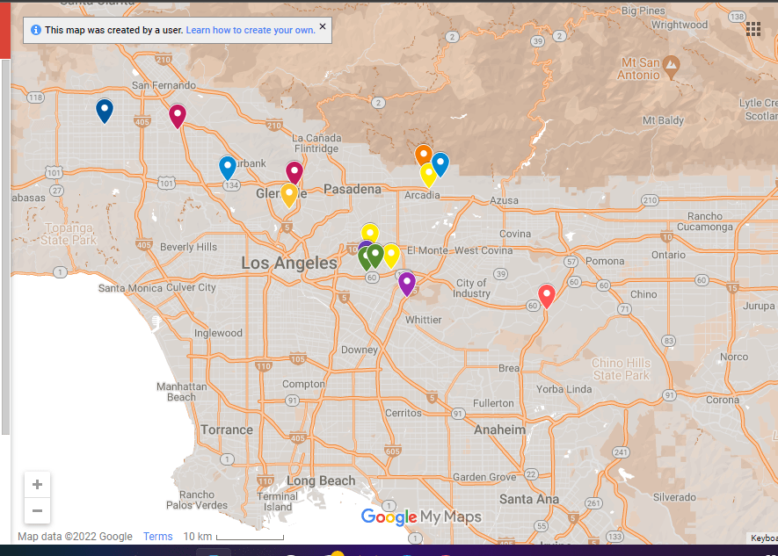Click the crimson pin just above Glendale
Viewport: 778px width, 556px height.
[294, 172]
